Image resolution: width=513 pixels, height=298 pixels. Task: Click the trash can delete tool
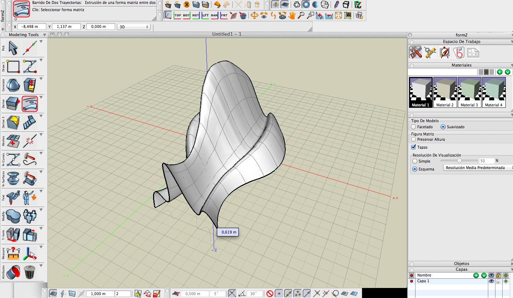tap(30, 272)
